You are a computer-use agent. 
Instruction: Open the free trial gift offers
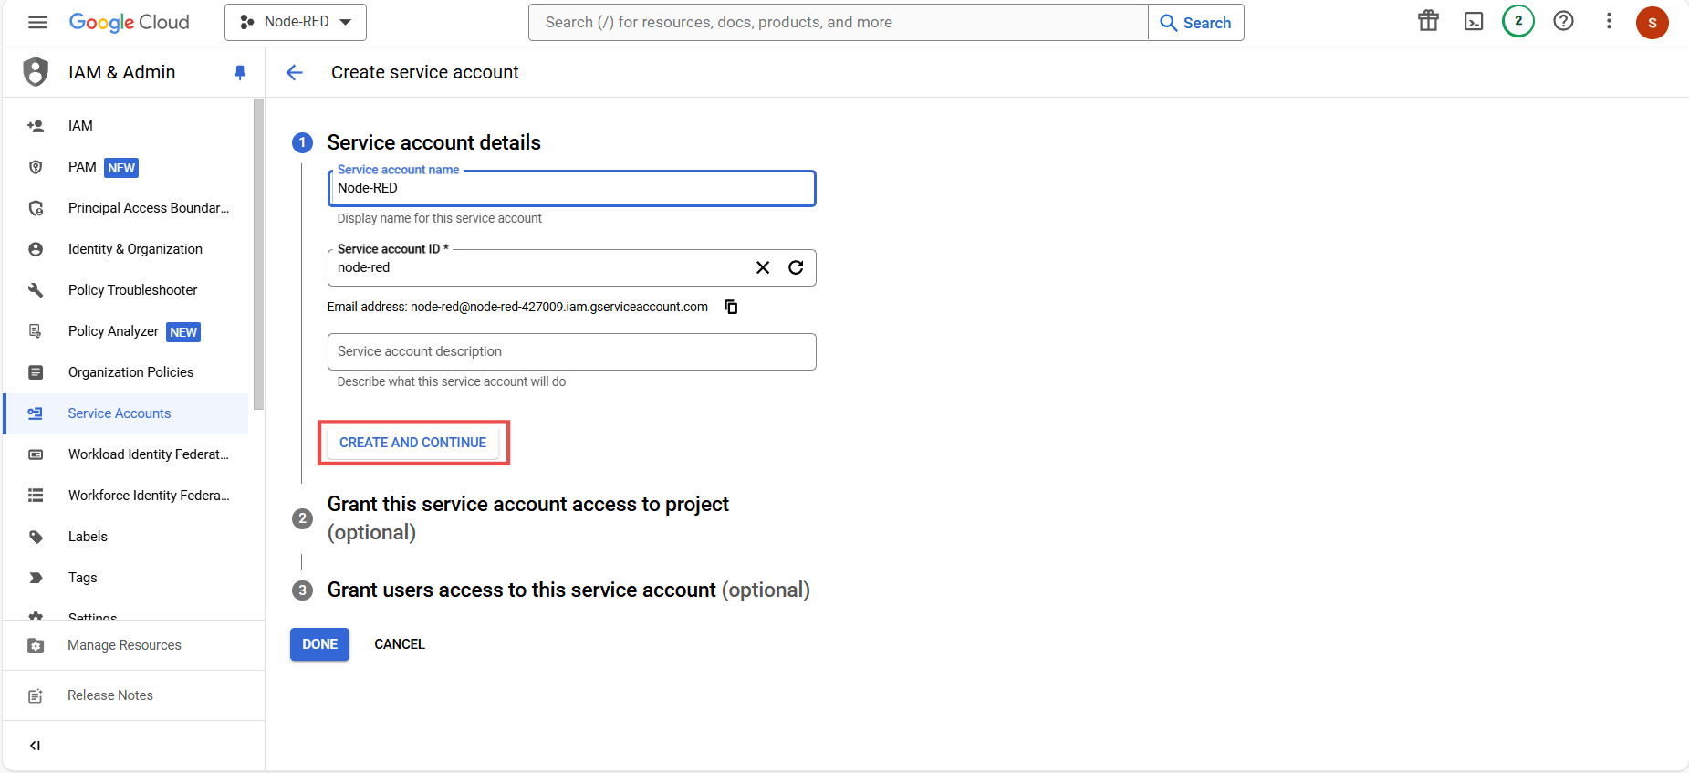pos(1428,21)
